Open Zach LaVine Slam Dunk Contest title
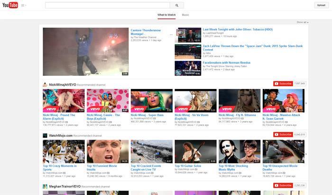The width and height of the screenshot is (332, 195). (x=253, y=48)
